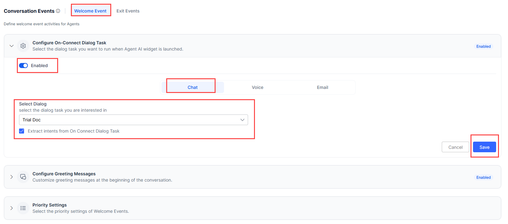This screenshot has width=508, height=224.
Task: Expand the Priority Settings section
Action: coord(12,208)
